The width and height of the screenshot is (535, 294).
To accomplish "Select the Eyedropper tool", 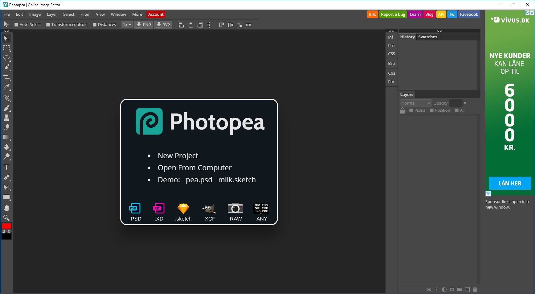I will (6, 87).
